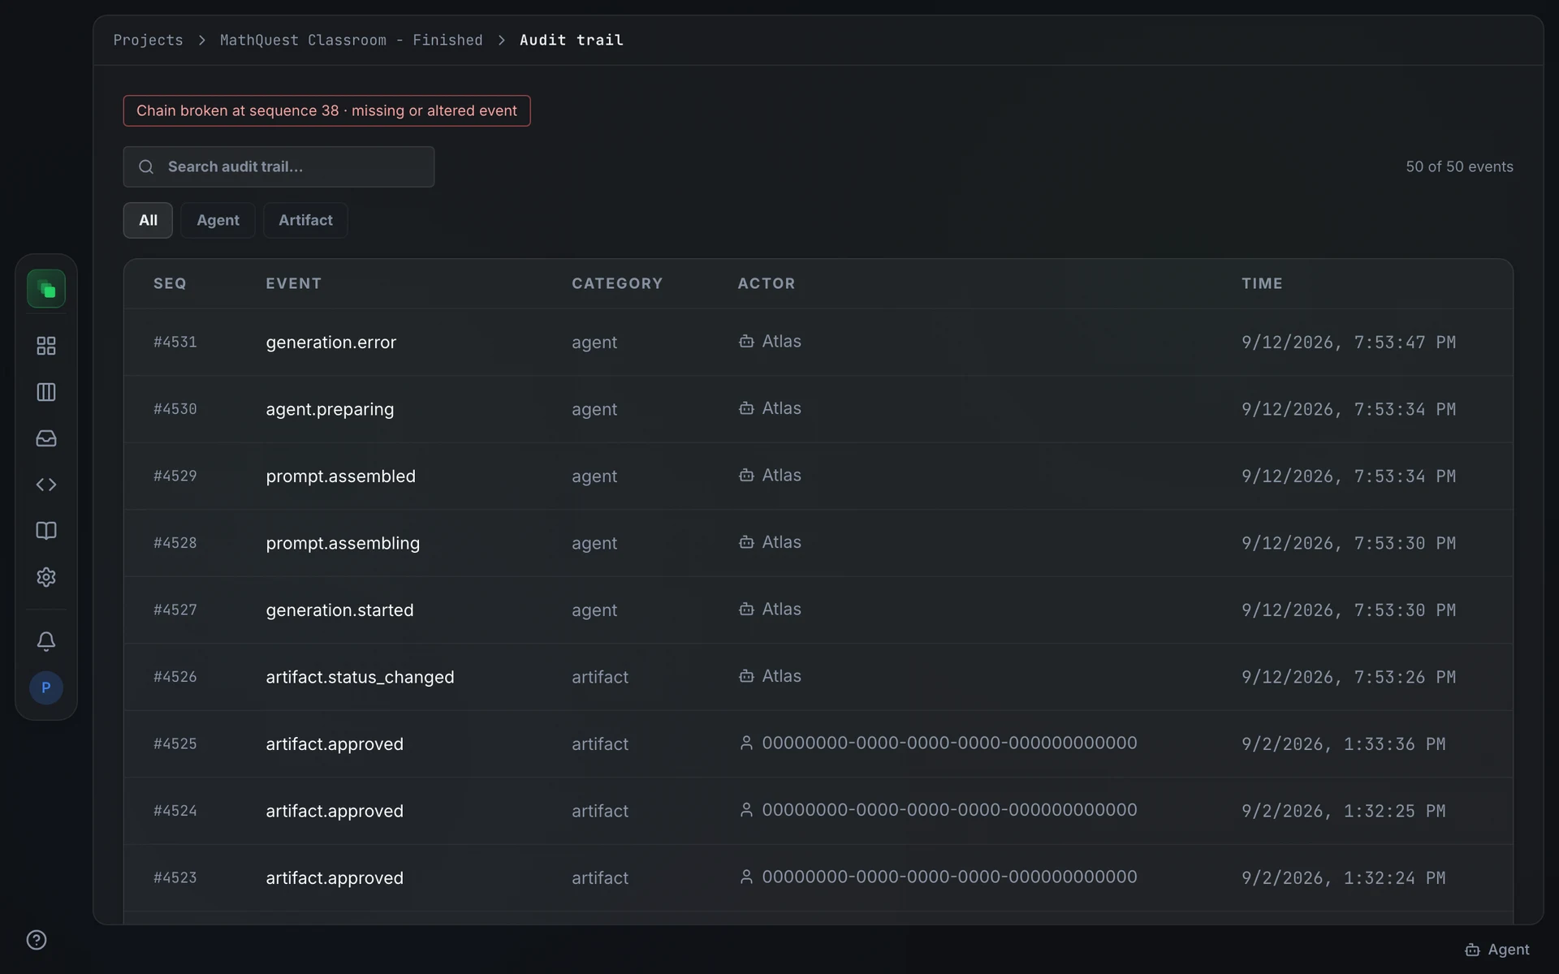This screenshot has height=974, width=1559.
Task: Open the settings gear icon
Action: [x=46, y=577]
